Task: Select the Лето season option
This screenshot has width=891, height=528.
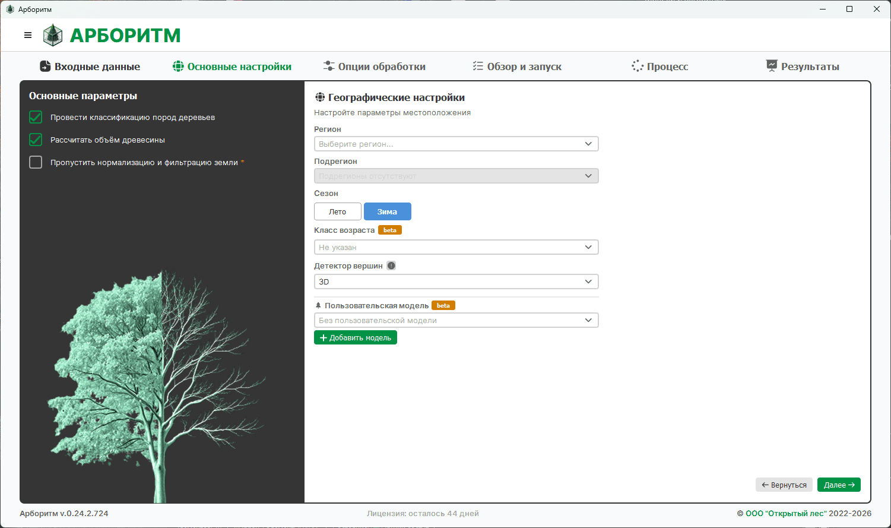Action: point(338,211)
